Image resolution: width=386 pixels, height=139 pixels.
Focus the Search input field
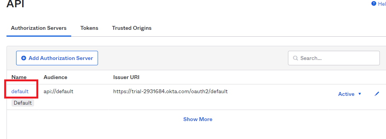[x=334, y=58]
